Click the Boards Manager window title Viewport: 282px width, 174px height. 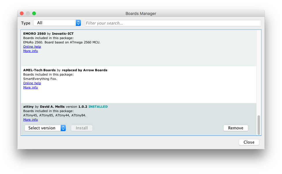[141, 14]
